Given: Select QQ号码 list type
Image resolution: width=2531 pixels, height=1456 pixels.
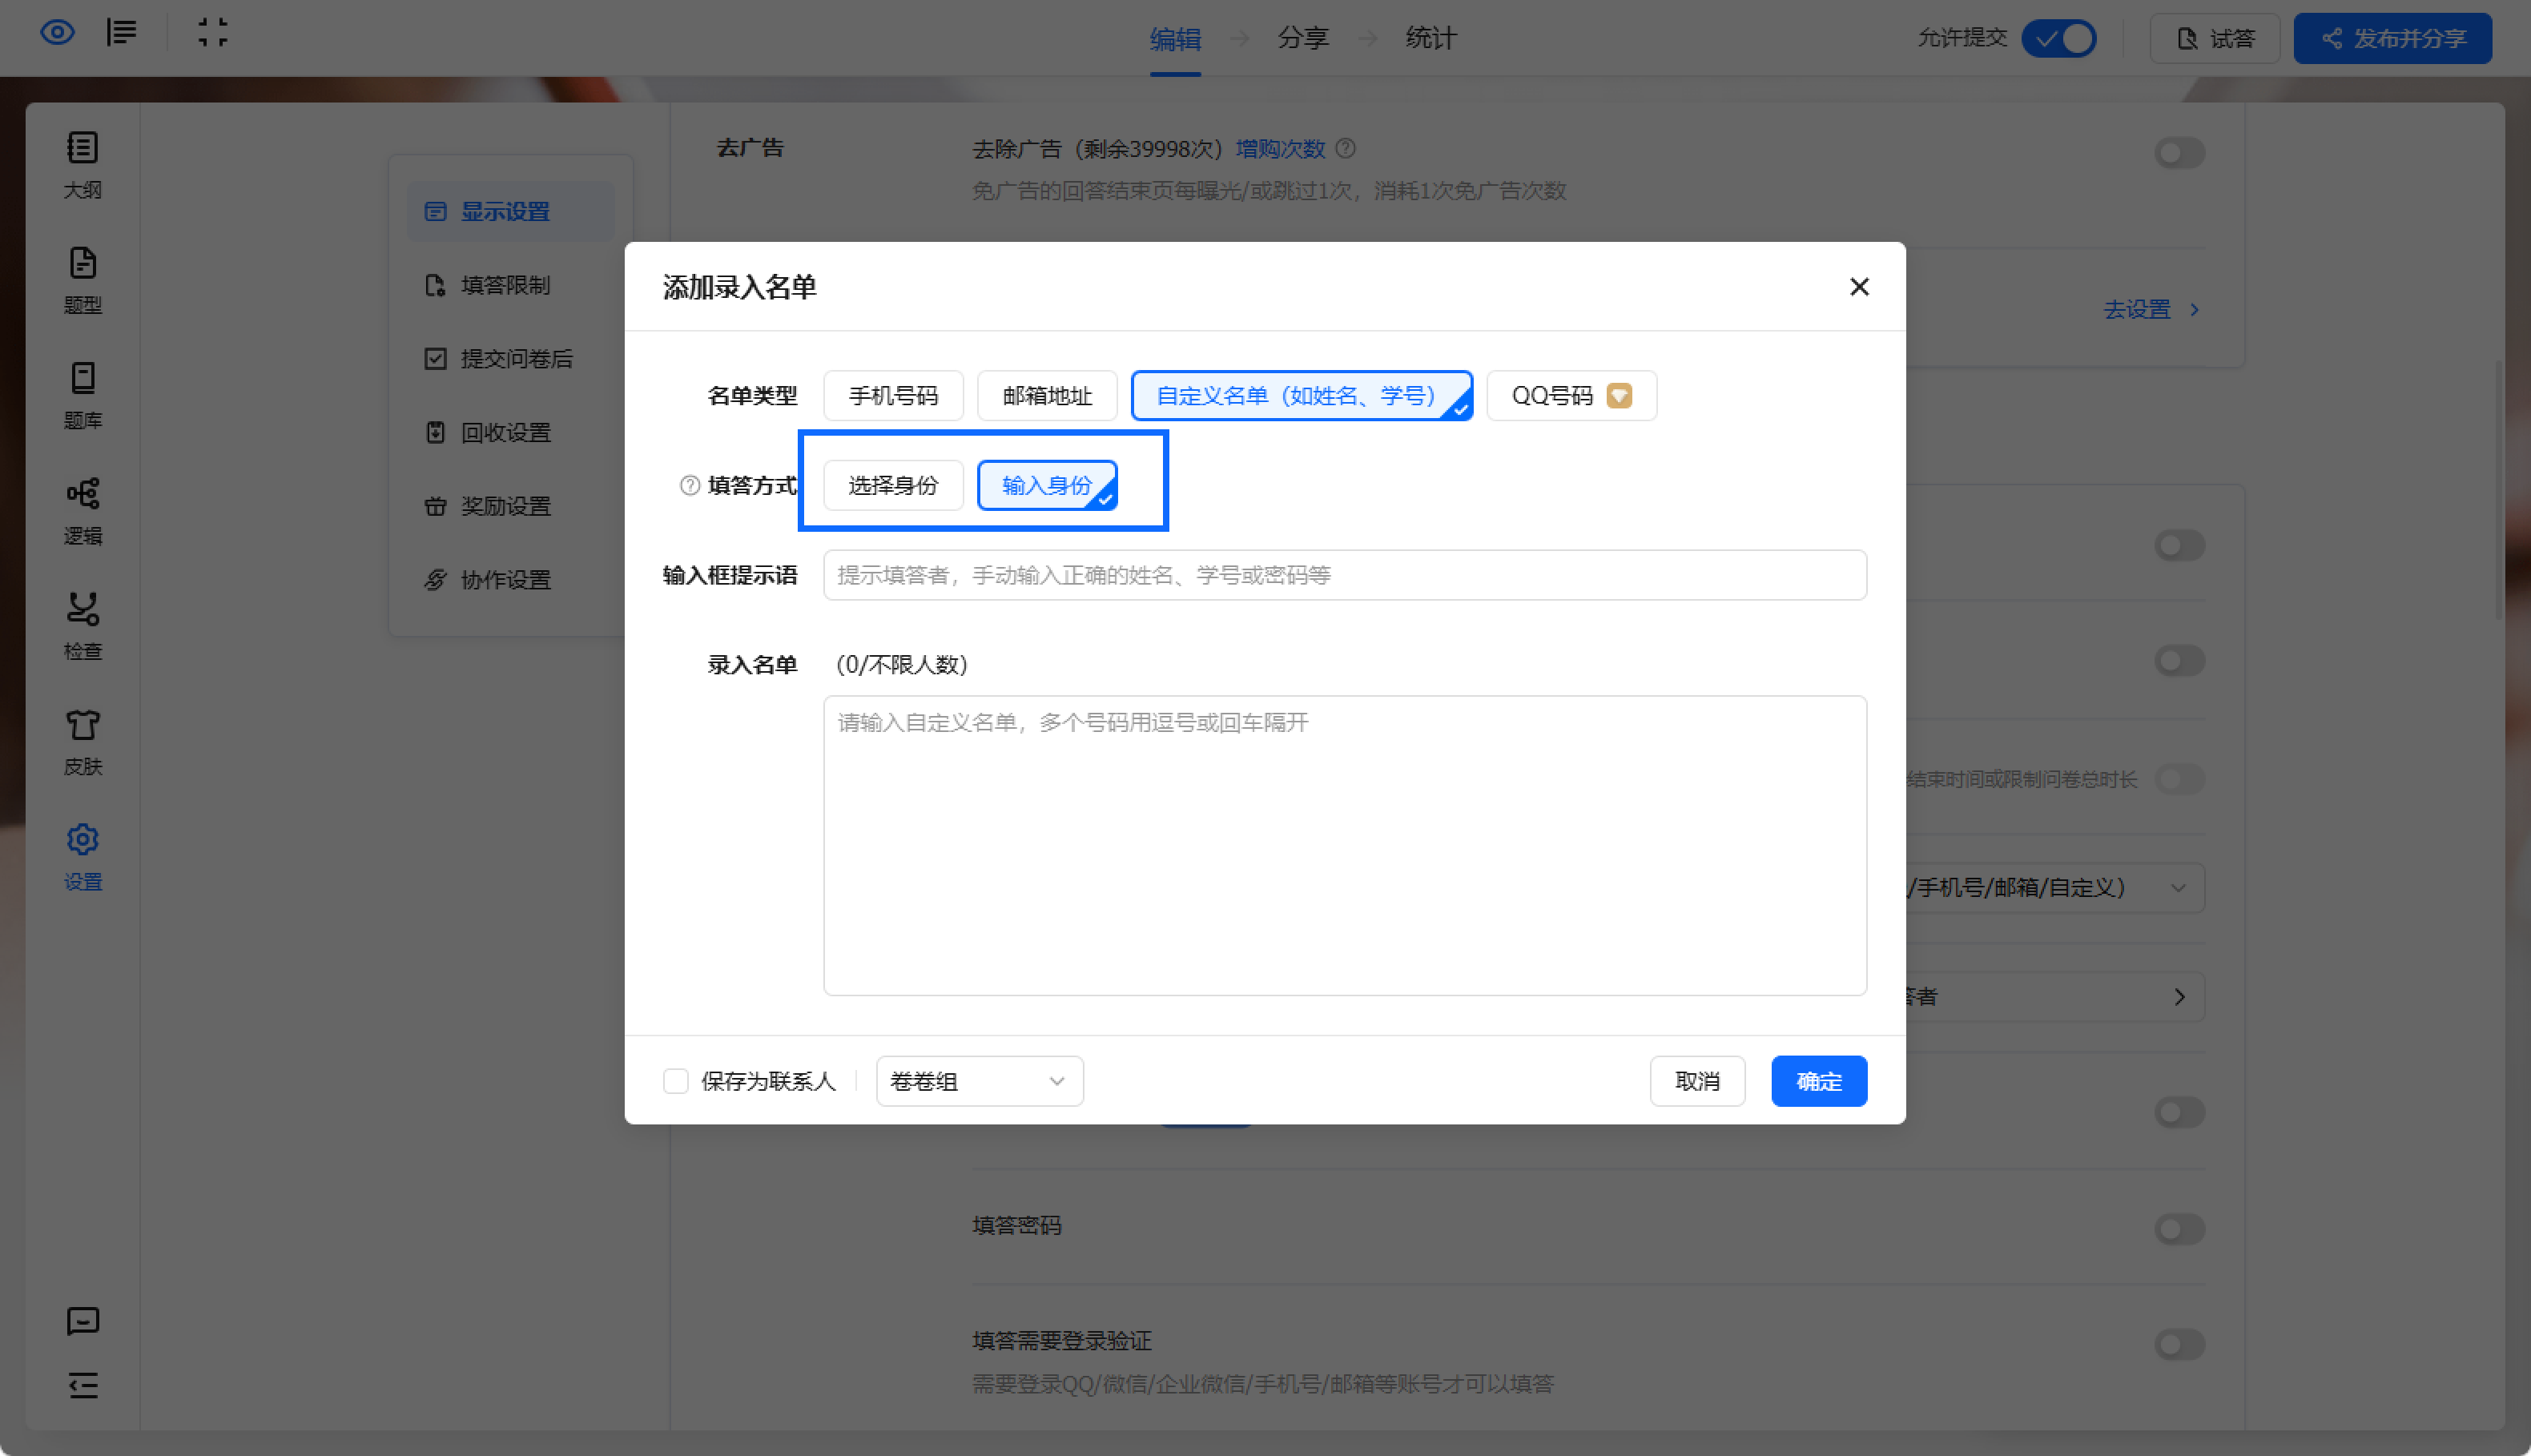Looking at the screenshot, I should pos(1571,396).
